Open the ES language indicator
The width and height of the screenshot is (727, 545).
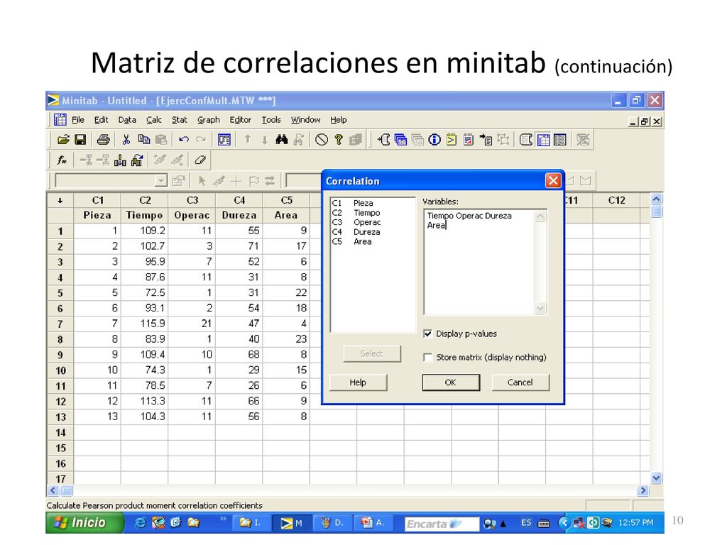[526, 523]
